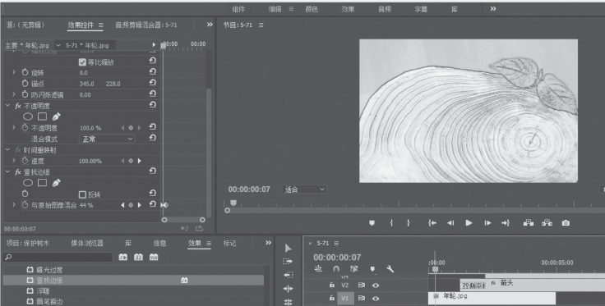Step forward one frame
The image size is (605, 306).
(487, 223)
